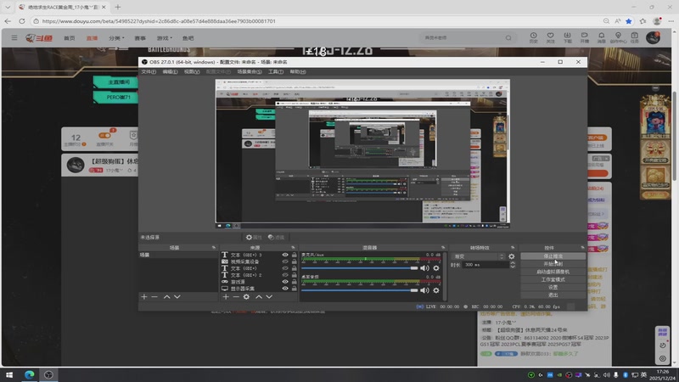Screen dimensions: 679x382
Task: Click the 退出 button in OBS
Action: click(x=553, y=295)
